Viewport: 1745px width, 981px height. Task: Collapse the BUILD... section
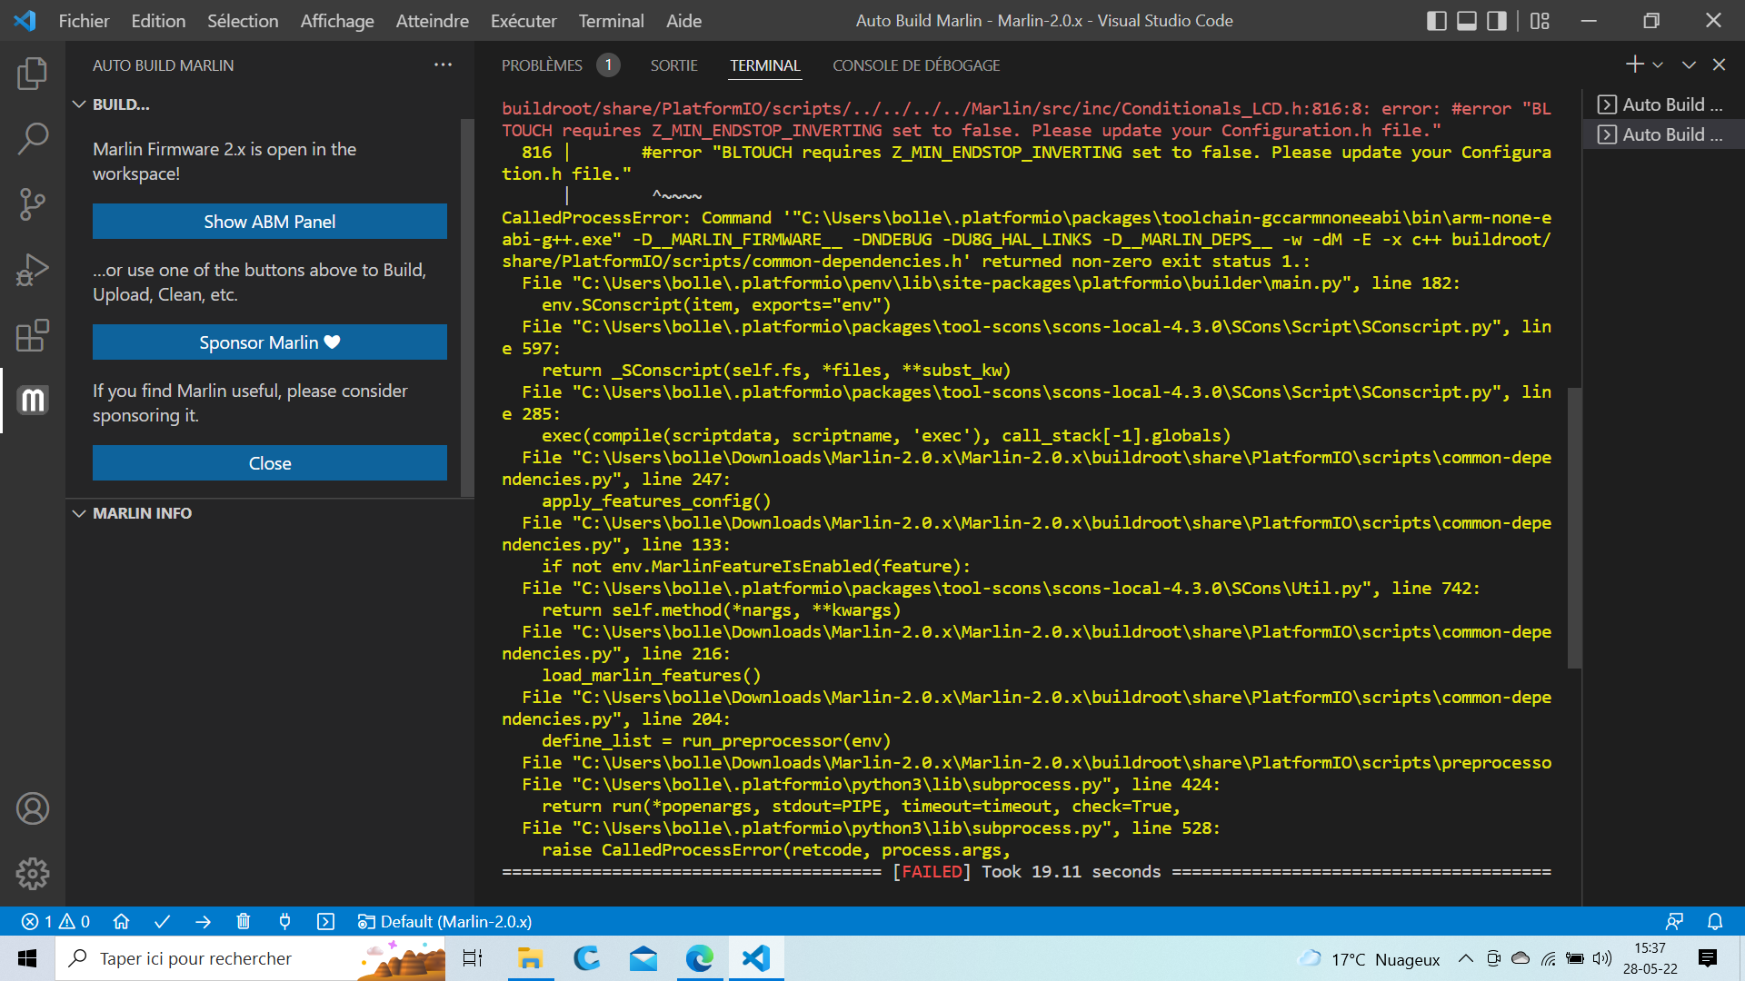[x=80, y=104]
